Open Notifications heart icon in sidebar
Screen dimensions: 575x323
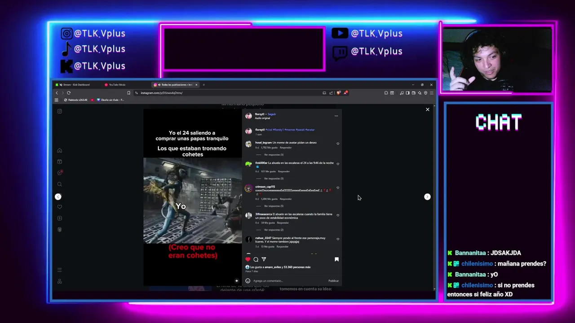pos(59,207)
